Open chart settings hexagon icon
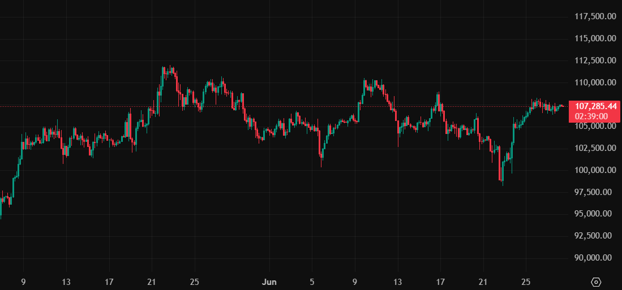Viewport: 622px width, 290px height. [x=596, y=282]
